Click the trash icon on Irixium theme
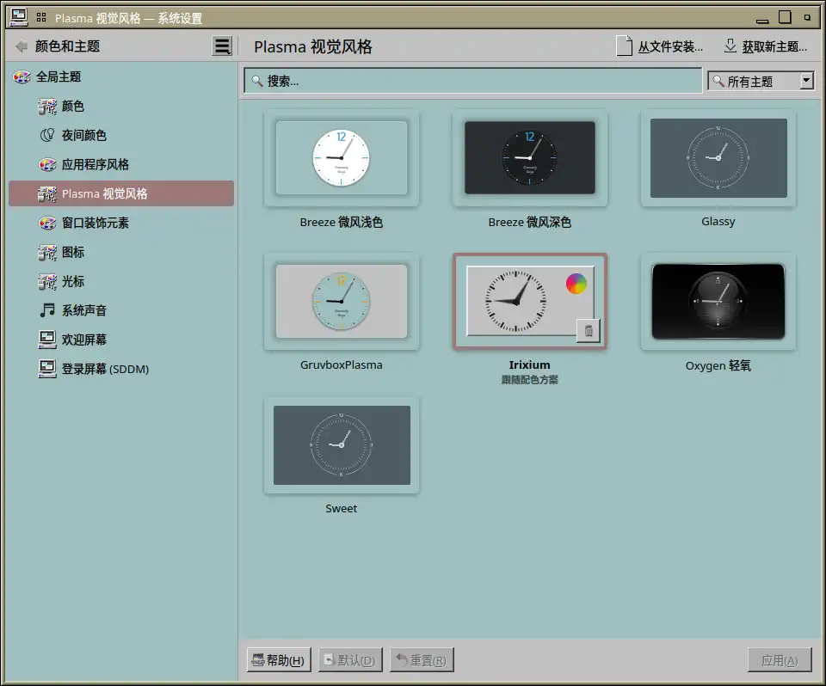This screenshot has width=826, height=686. [x=588, y=330]
